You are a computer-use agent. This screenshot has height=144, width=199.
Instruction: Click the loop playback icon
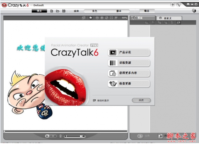[x=60, y=136]
